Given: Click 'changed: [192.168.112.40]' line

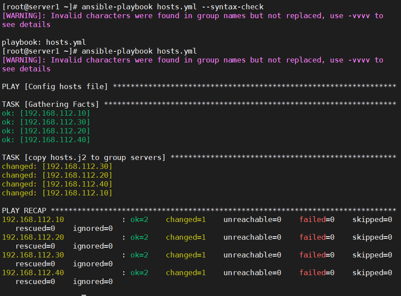Looking at the screenshot, I should tap(57, 184).
